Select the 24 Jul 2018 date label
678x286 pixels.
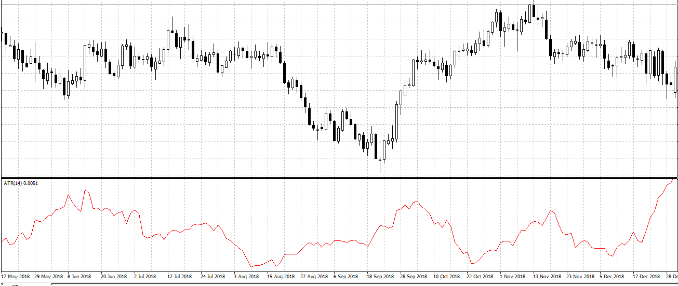point(213,277)
